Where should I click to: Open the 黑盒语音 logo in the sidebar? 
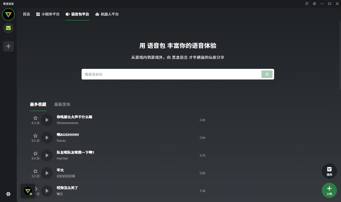coord(8,14)
